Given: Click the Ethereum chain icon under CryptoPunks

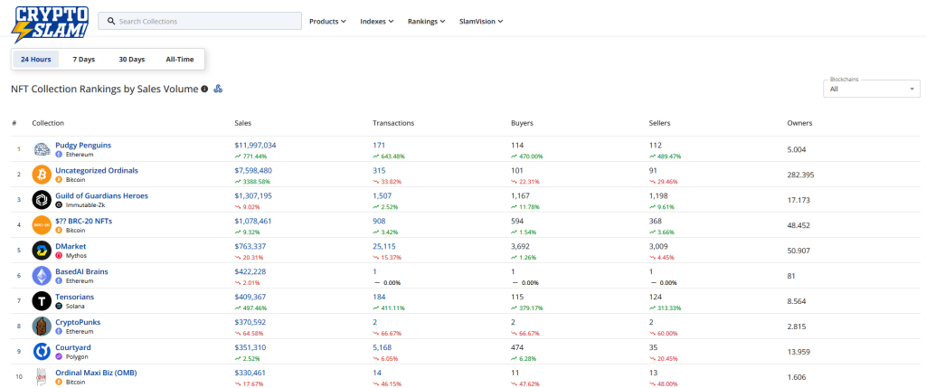Looking at the screenshot, I should (x=59, y=331).
